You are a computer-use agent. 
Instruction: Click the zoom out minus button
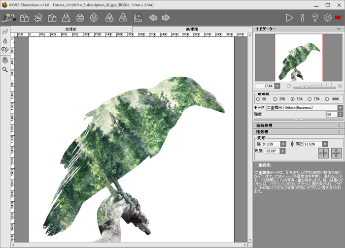coord(289,86)
